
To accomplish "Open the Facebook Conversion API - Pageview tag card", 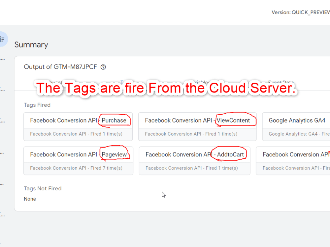I will click(x=78, y=161).
